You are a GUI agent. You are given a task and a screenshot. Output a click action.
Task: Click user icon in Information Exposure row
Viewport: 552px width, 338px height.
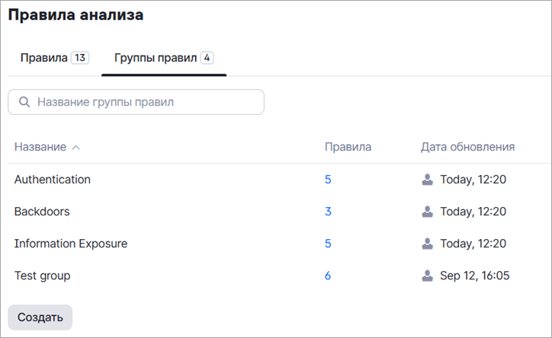(427, 244)
